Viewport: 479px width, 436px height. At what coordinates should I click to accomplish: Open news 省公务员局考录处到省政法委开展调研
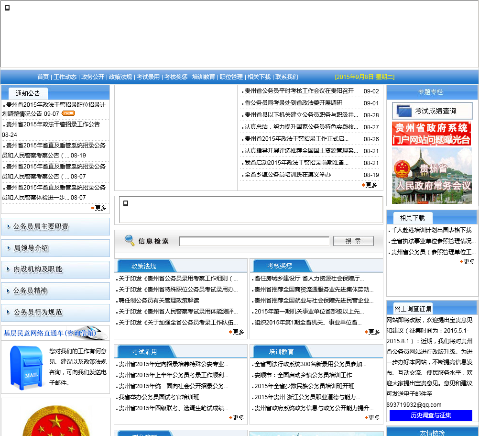click(293, 103)
